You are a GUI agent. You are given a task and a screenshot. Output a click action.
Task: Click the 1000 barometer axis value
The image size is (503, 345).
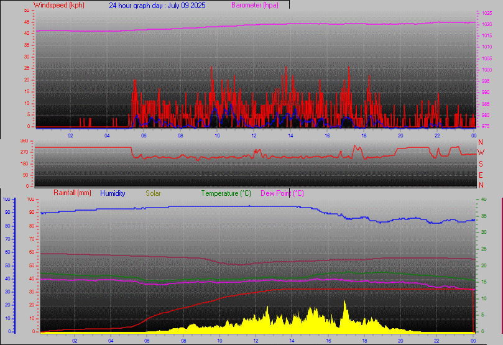[487, 70]
